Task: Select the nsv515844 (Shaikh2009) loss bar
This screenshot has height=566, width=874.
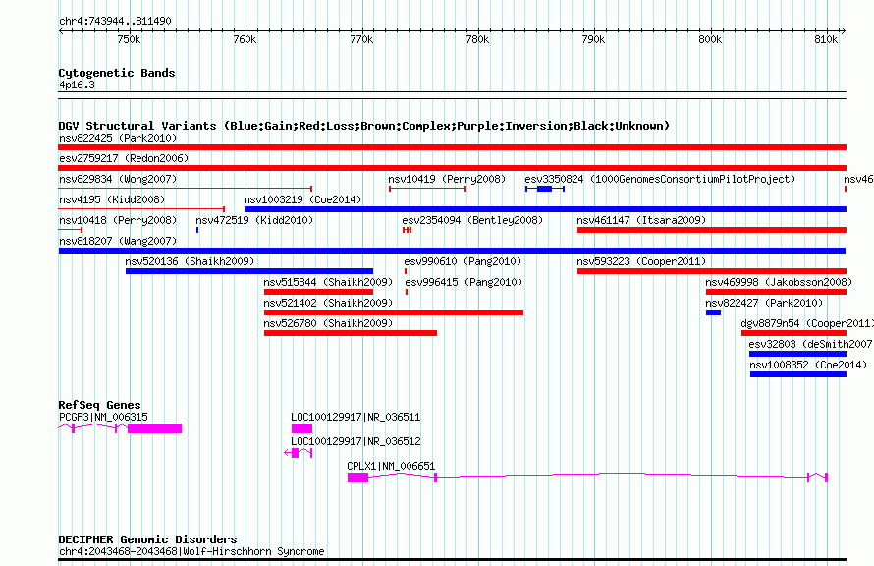Action: pyautogui.click(x=318, y=292)
